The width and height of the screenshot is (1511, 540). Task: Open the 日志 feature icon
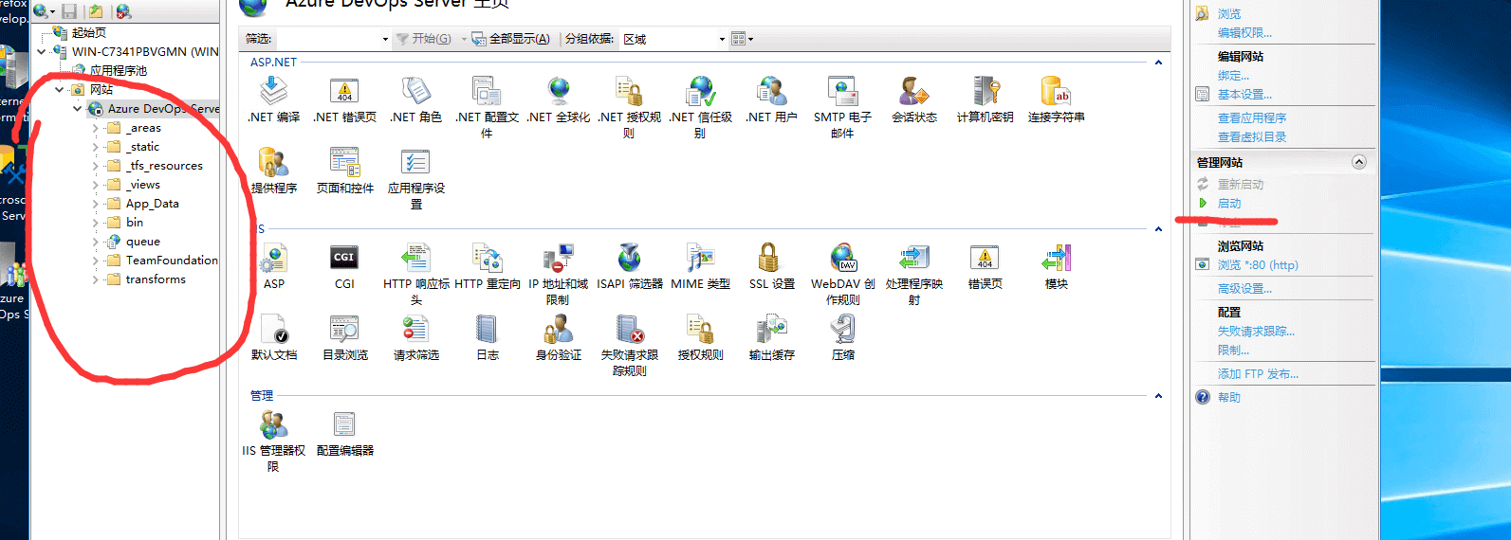[487, 330]
